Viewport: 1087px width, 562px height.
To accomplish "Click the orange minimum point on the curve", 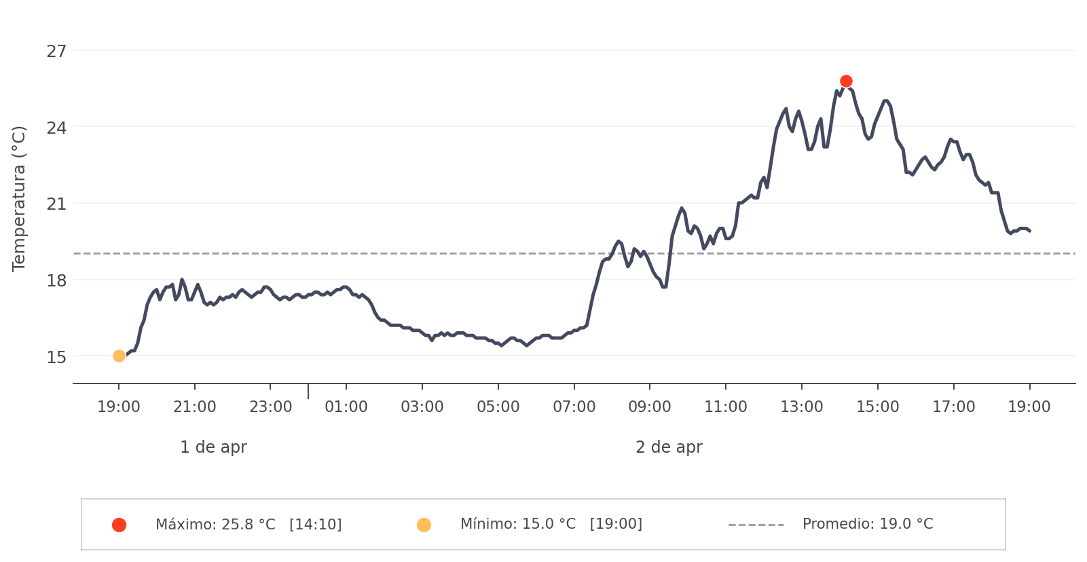I will coord(119,356).
